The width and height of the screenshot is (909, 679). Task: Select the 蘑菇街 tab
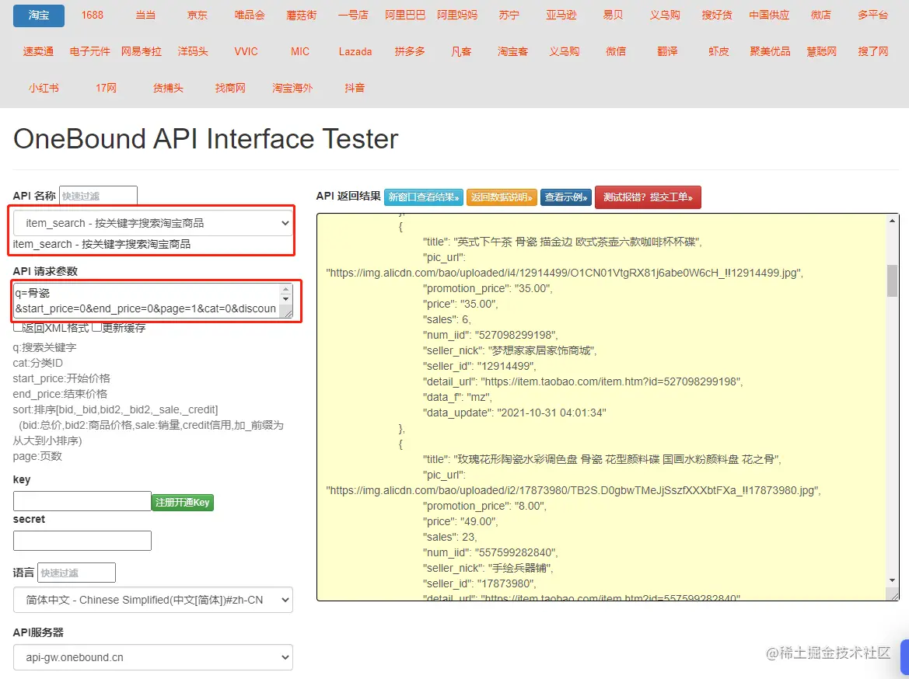[302, 16]
